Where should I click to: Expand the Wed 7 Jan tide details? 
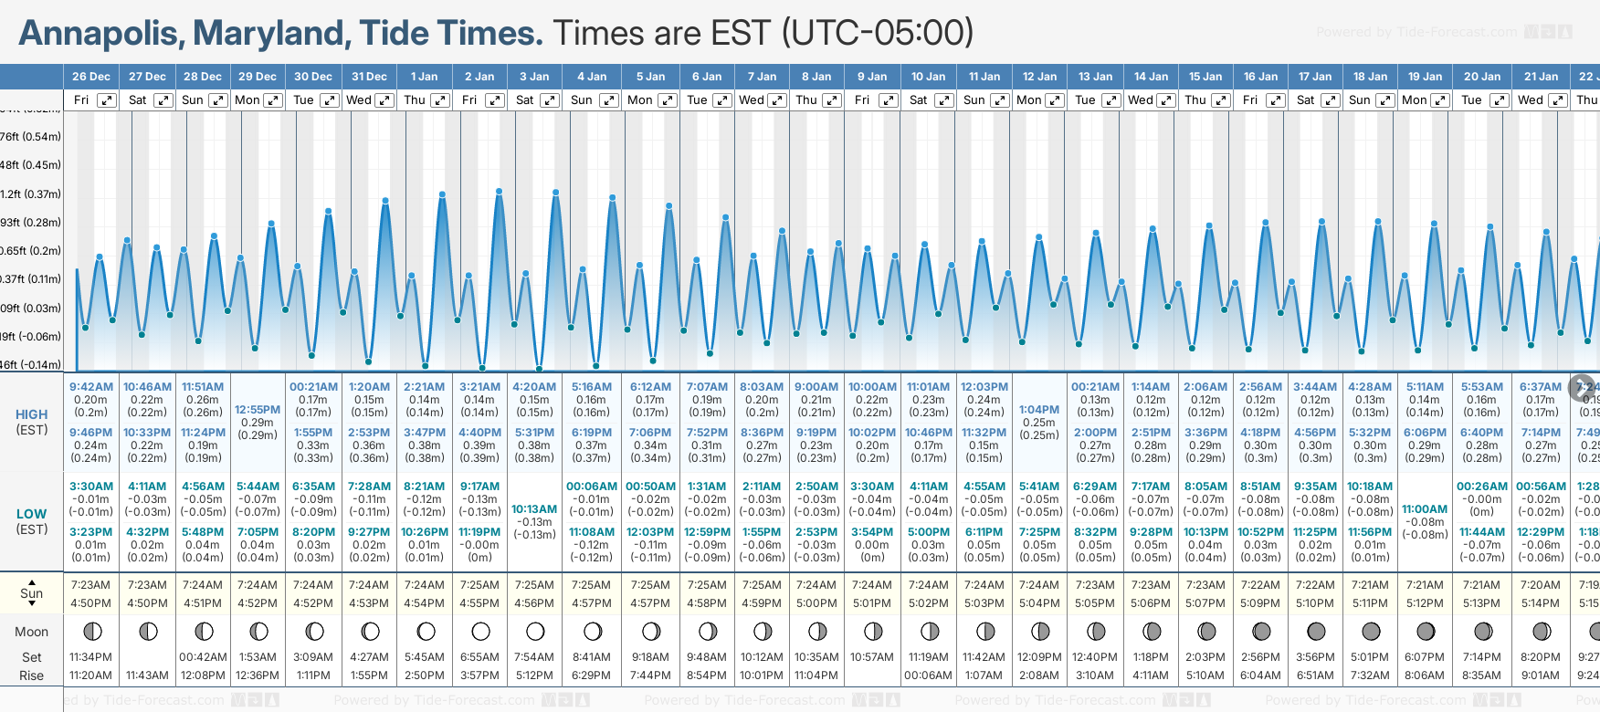click(777, 100)
